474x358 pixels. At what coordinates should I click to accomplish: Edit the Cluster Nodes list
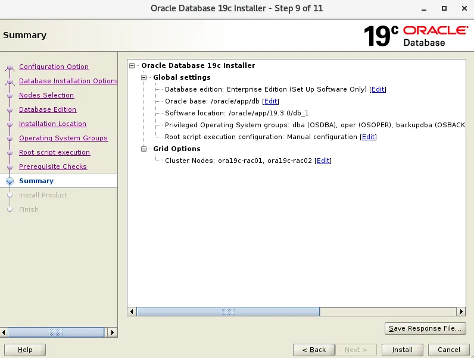click(x=323, y=161)
